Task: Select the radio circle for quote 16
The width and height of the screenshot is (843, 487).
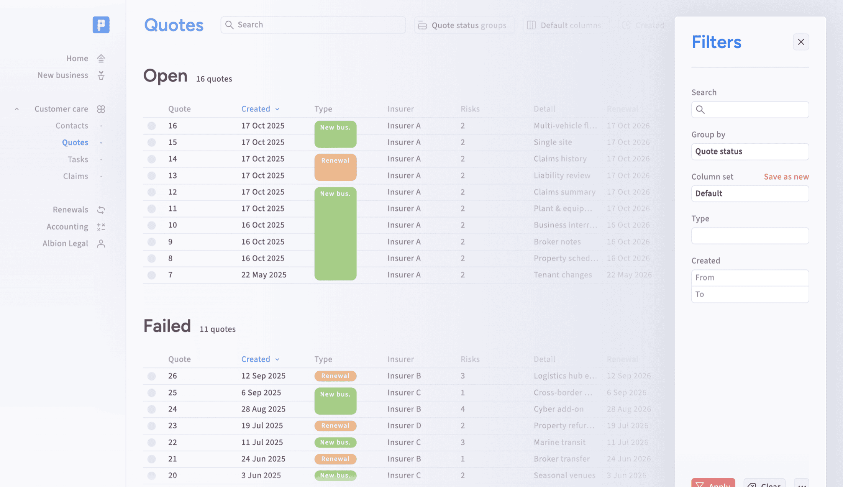Action: click(152, 126)
